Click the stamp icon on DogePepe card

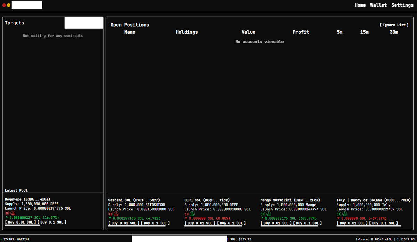(x=13, y=213)
